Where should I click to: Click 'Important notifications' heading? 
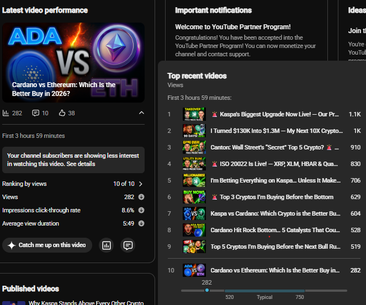coord(213,10)
